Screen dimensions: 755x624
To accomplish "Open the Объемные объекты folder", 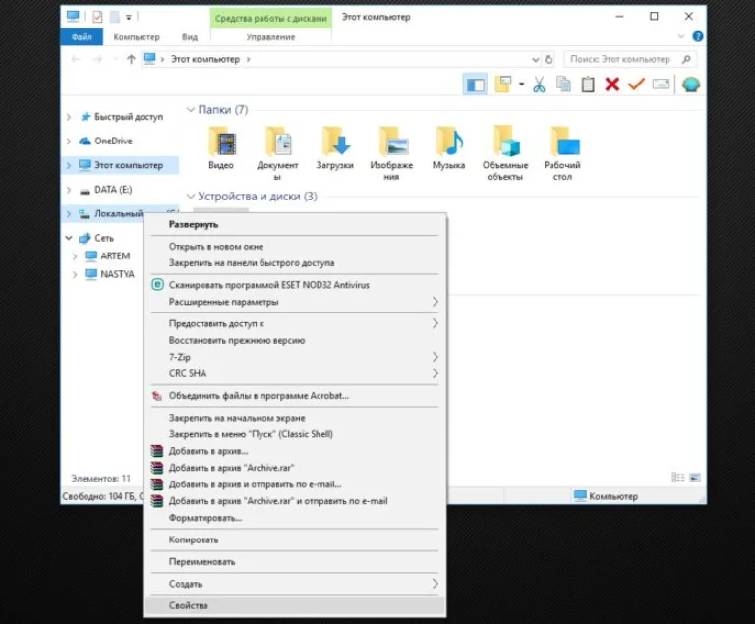I will 505,153.
